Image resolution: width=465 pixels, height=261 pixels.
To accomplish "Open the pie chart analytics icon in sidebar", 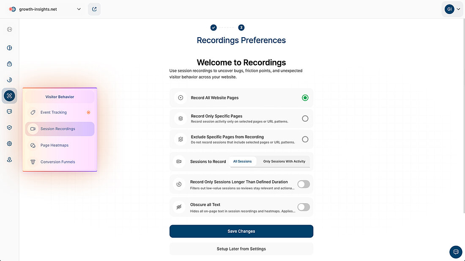I will click(9, 48).
